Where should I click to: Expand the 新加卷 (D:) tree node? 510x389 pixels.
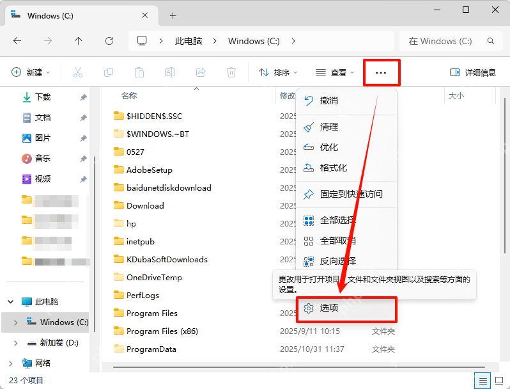click(15, 343)
